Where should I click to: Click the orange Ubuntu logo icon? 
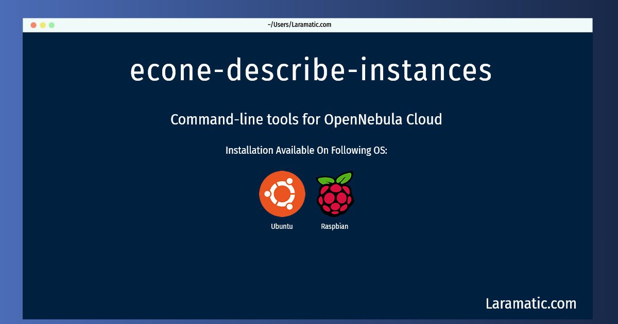(x=282, y=194)
